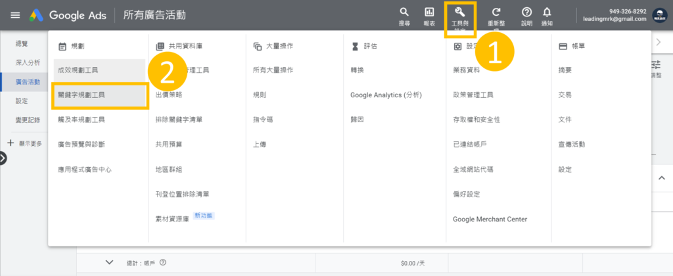
Task: Open 出價策略 under shared library
Action: 169,95
